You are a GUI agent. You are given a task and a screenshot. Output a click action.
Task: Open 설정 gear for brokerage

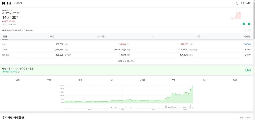click(x=248, y=30)
